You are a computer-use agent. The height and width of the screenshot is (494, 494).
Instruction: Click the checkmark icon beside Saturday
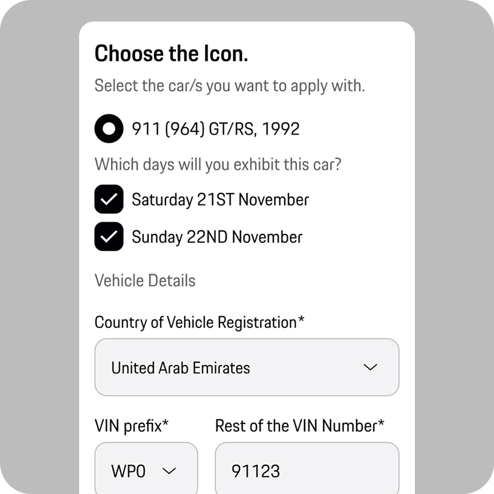tap(109, 199)
